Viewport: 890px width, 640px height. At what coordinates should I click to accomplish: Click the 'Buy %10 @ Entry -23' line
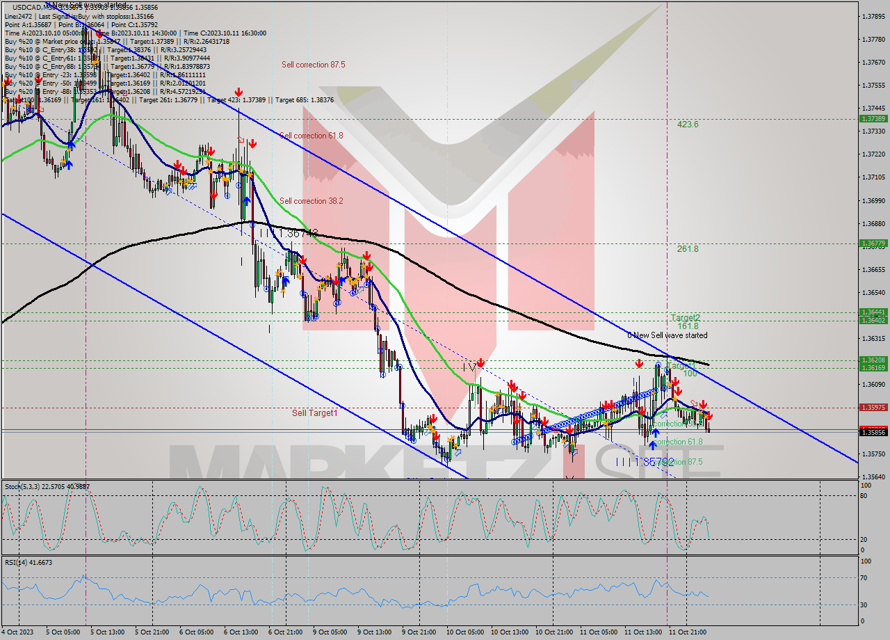point(104,74)
